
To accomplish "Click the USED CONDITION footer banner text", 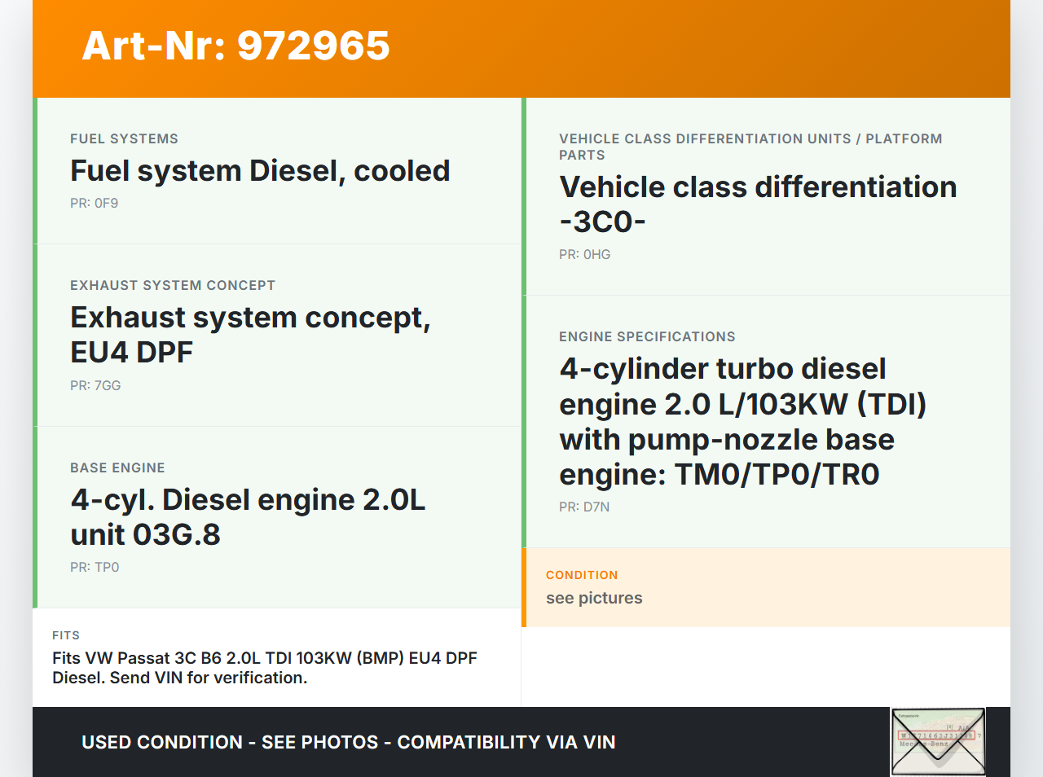I will [348, 743].
